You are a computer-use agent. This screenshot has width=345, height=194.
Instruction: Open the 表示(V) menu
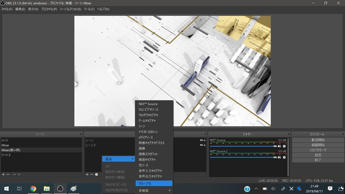(x=33, y=9)
